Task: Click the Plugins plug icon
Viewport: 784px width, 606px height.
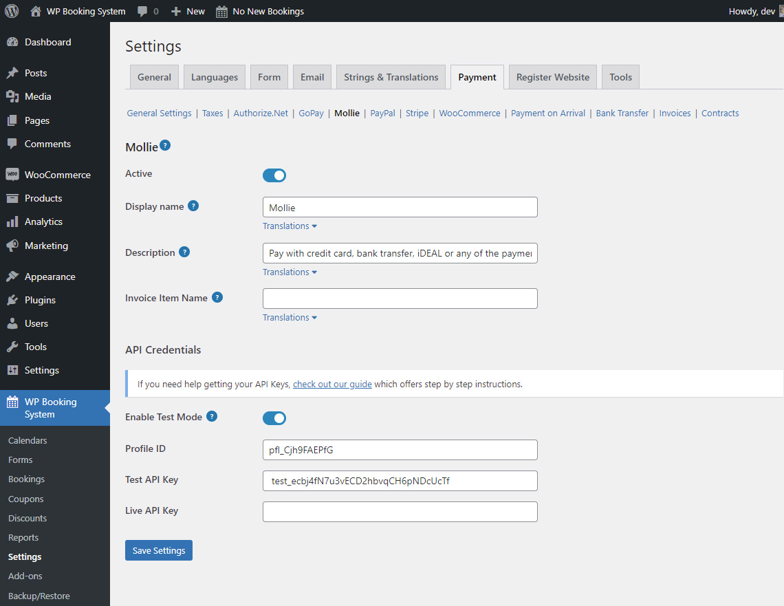Action: coord(12,300)
